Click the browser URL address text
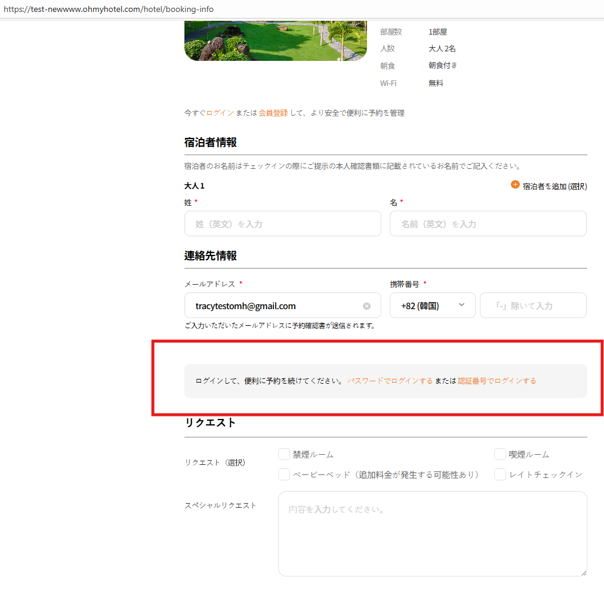This screenshot has height=589, width=604. pyautogui.click(x=109, y=10)
